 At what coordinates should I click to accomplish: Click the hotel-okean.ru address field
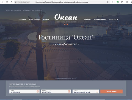point(24,2)
